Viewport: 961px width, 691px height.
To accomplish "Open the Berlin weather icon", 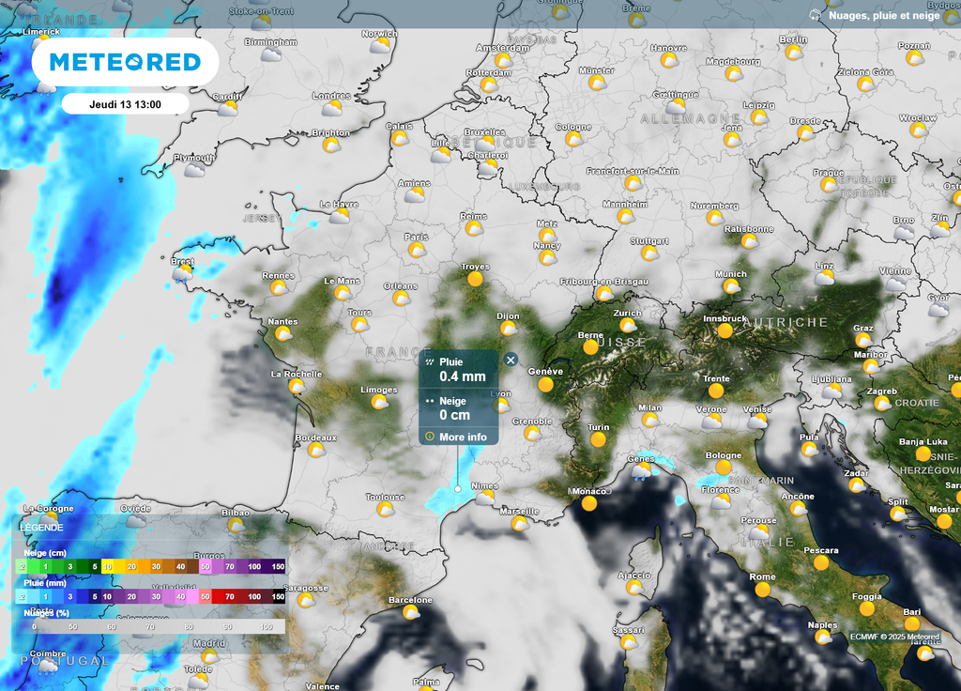I will pos(794,52).
